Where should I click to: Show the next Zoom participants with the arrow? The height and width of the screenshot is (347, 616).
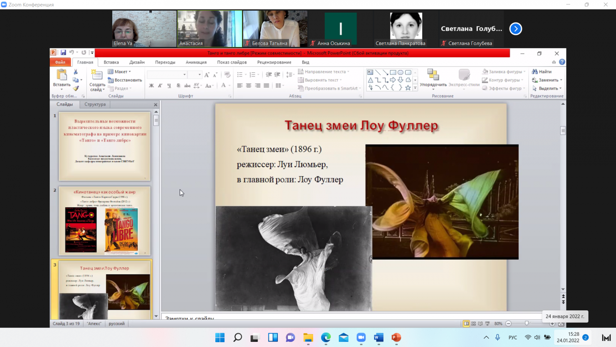[x=515, y=29]
